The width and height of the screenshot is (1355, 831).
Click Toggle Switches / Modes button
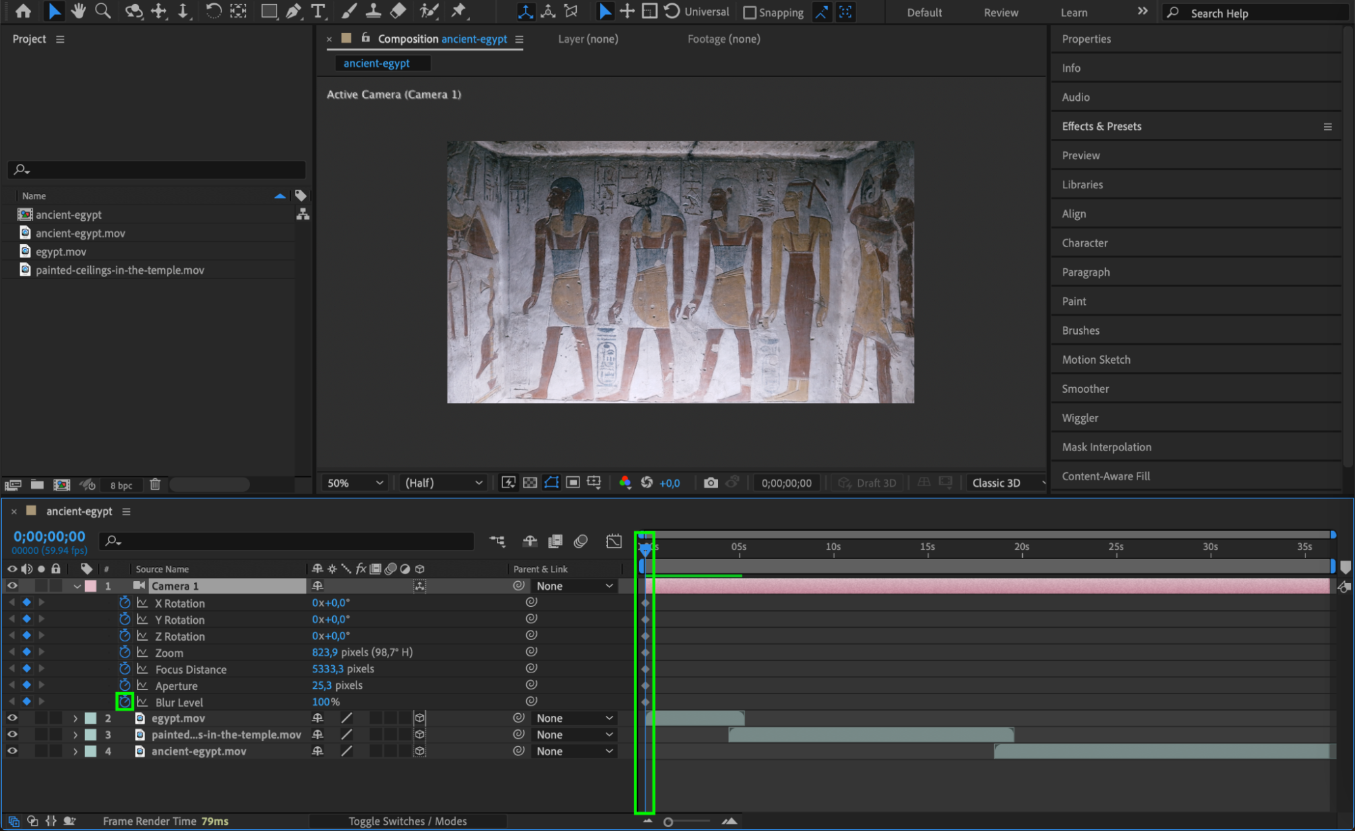point(407,821)
